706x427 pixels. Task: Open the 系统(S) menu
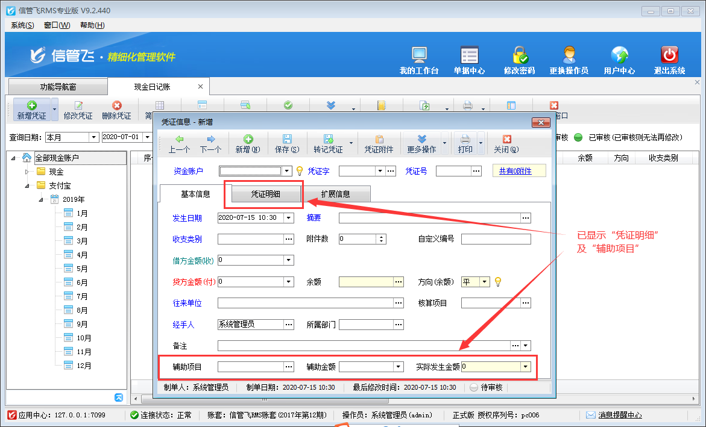click(22, 25)
